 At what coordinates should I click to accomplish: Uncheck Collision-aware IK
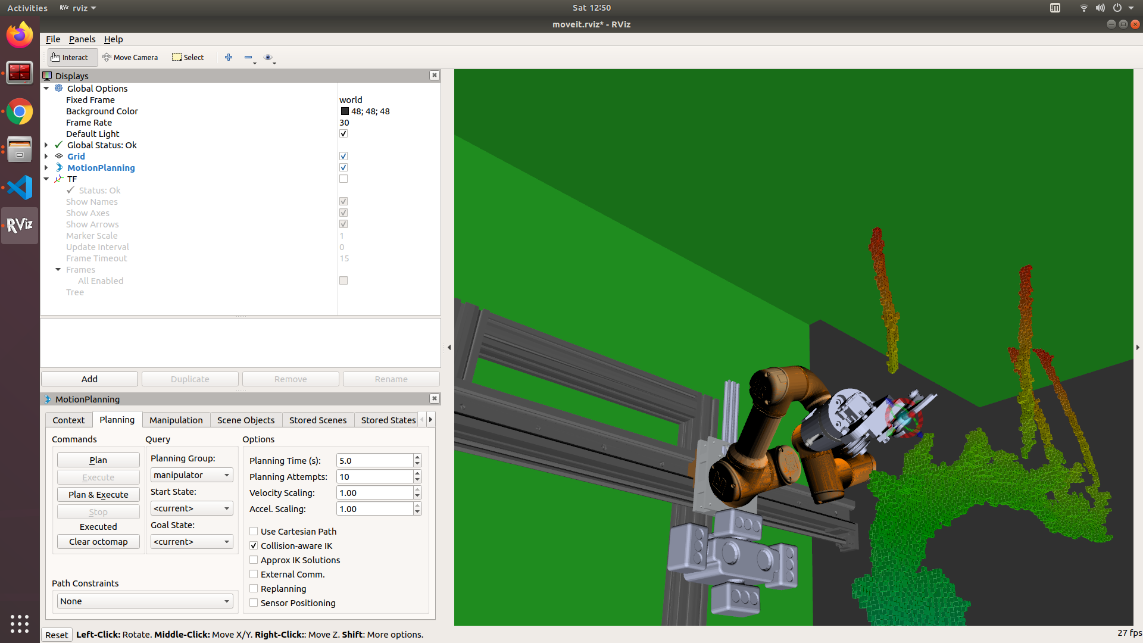tap(254, 545)
